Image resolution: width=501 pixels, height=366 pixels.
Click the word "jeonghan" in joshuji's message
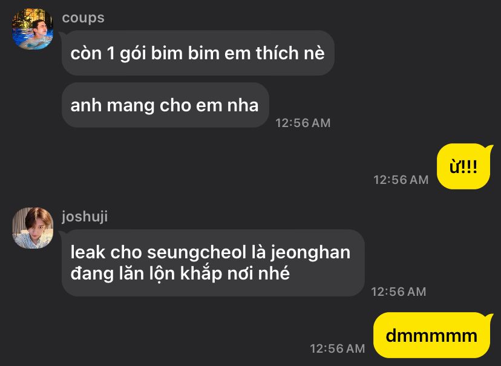(310, 253)
